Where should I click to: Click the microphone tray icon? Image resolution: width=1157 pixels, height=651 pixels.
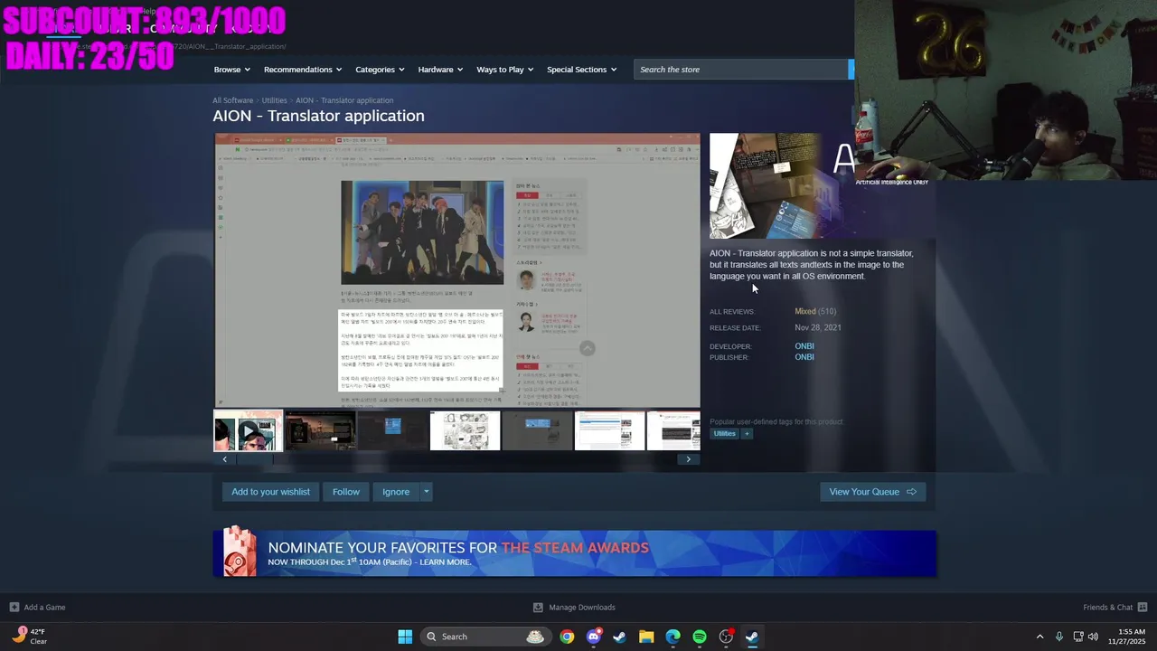coord(1059,637)
